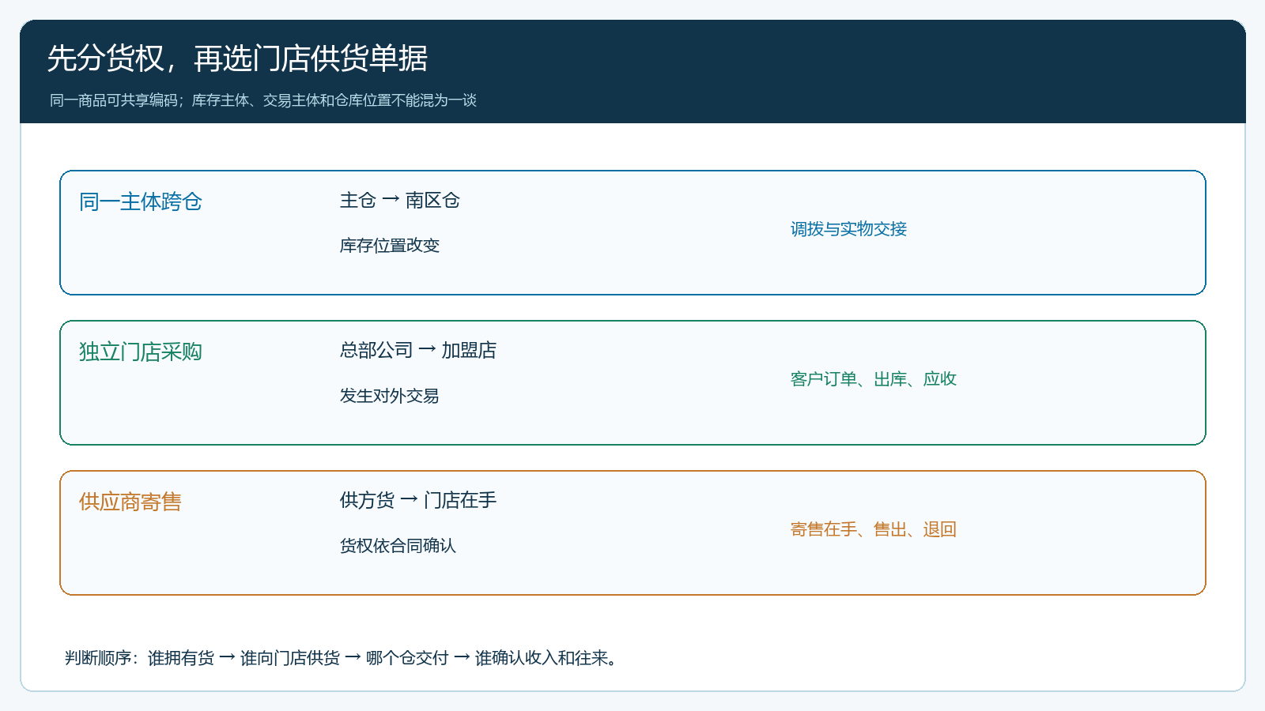Click the title 先分货权，再选门店供货单据
The height and width of the screenshot is (711, 1265).
(237, 58)
